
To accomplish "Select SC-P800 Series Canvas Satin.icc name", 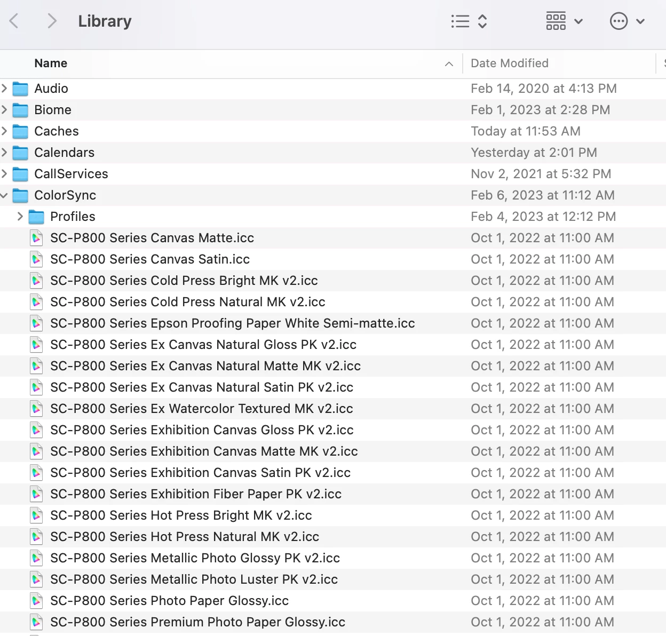I will point(150,259).
